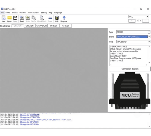This screenshot has width=151, height=136.
Task: Click the VVDIProg title bar app icon
Action: [2, 9]
